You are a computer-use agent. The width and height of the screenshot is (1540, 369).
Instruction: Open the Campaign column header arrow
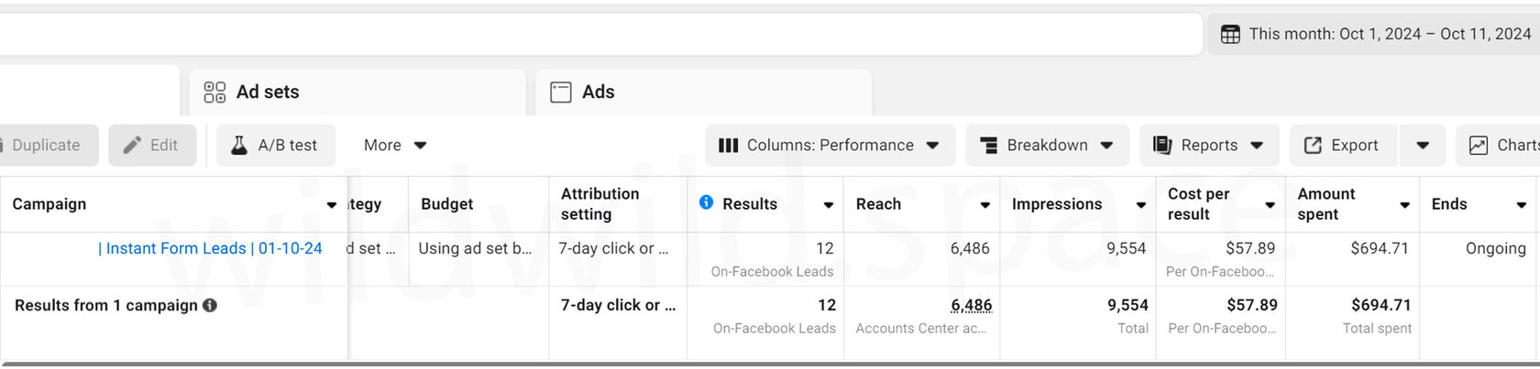(x=332, y=205)
